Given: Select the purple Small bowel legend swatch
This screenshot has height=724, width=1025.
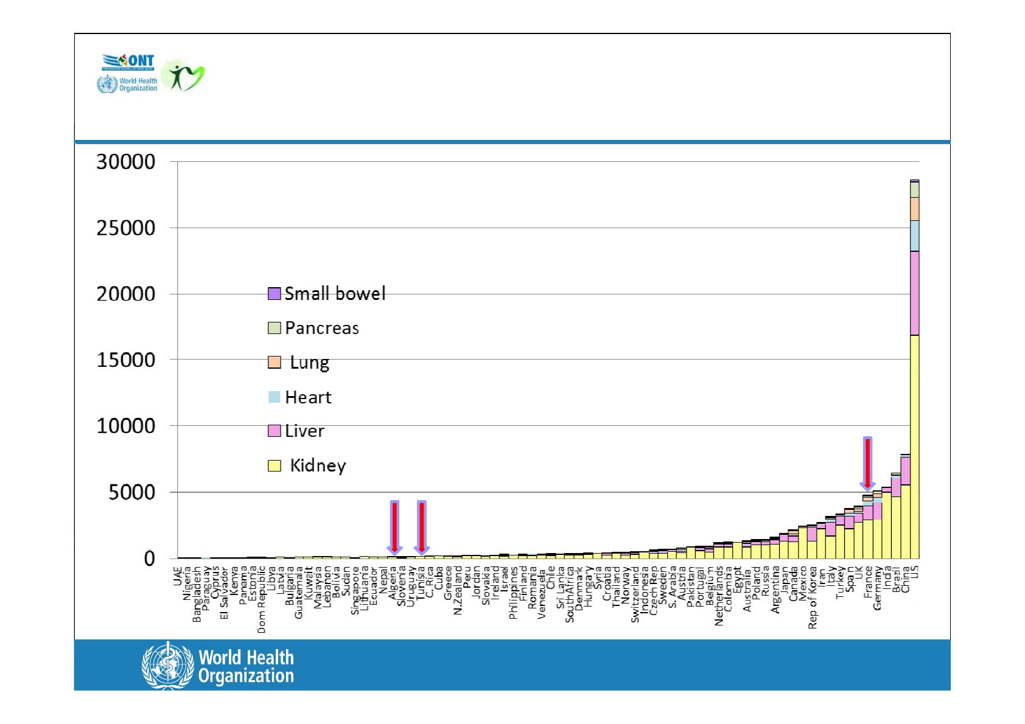Looking at the screenshot, I should coord(274,294).
